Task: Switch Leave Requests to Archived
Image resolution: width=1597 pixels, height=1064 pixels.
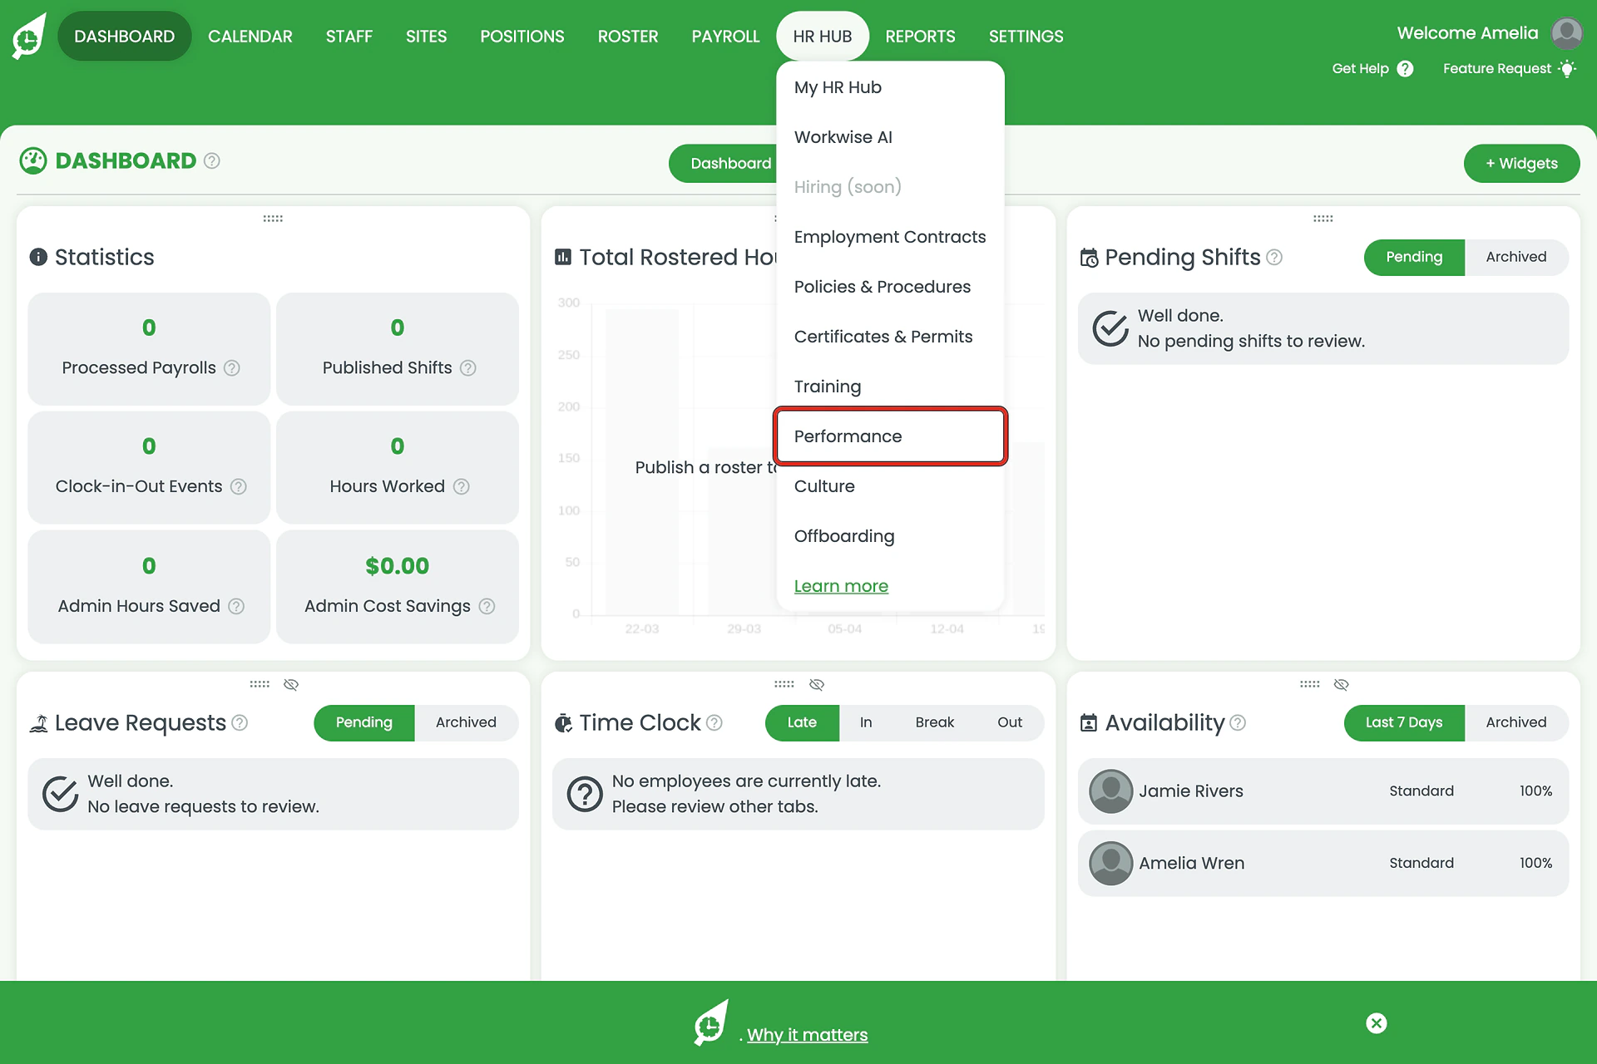Action: click(x=466, y=723)
